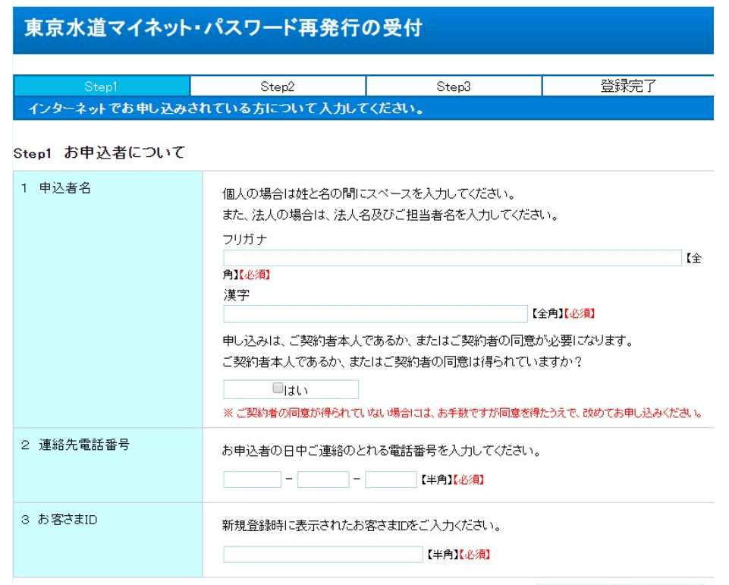Click the 漢字 name input field

(375, 313)
